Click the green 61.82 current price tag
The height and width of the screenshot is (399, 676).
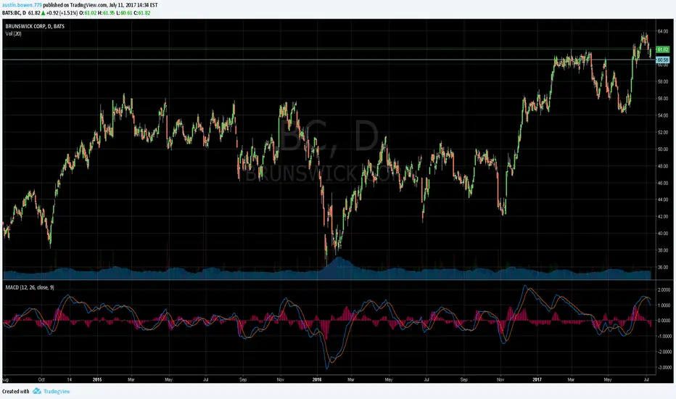[662, 49]
